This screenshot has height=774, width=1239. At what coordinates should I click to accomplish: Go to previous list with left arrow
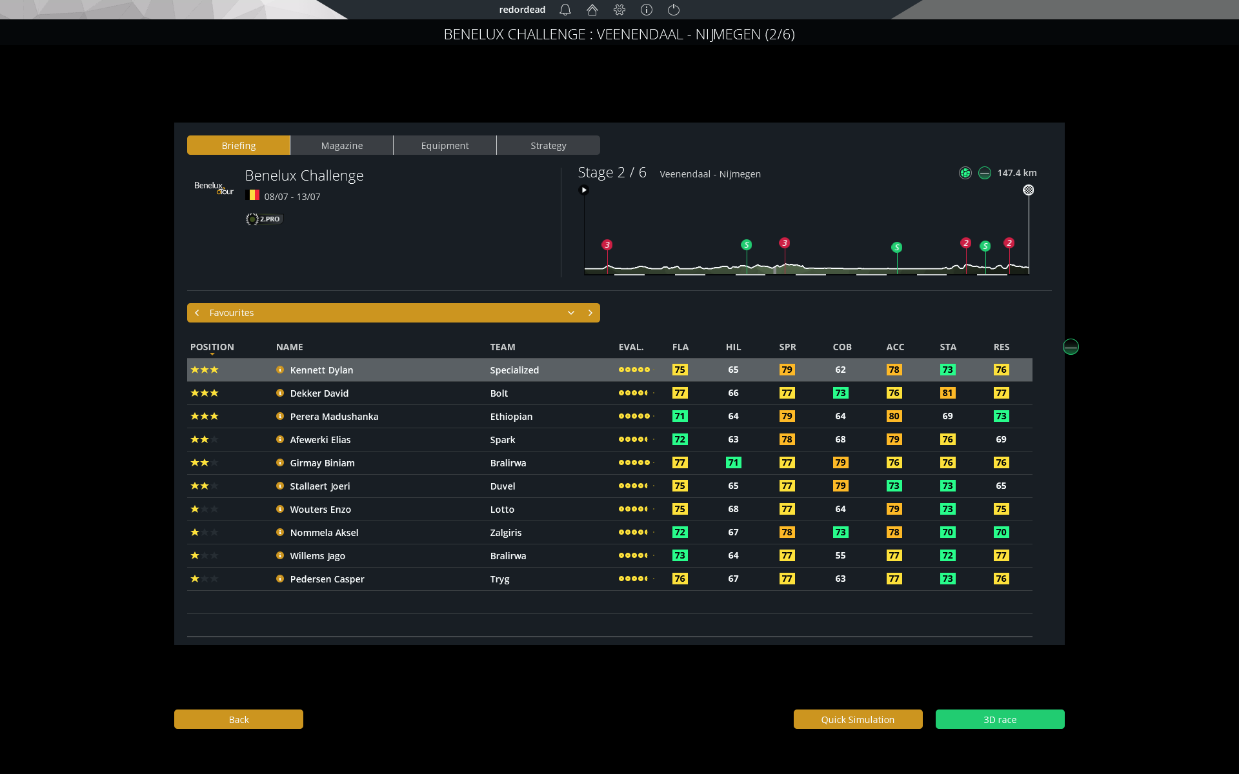(197, 313)
